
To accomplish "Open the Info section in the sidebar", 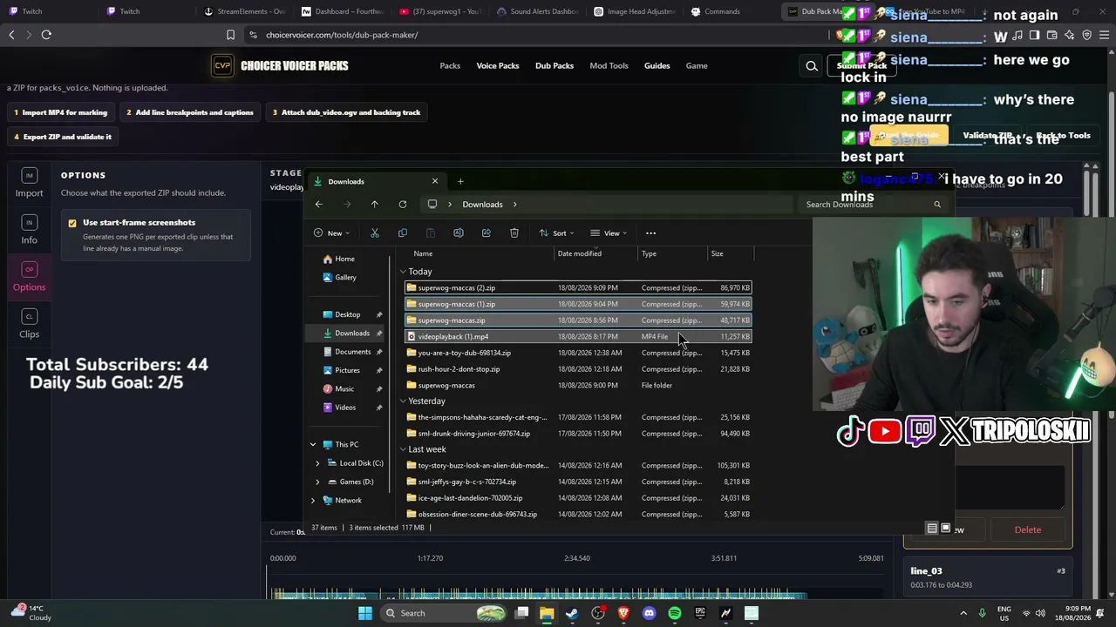I will 29,231.
